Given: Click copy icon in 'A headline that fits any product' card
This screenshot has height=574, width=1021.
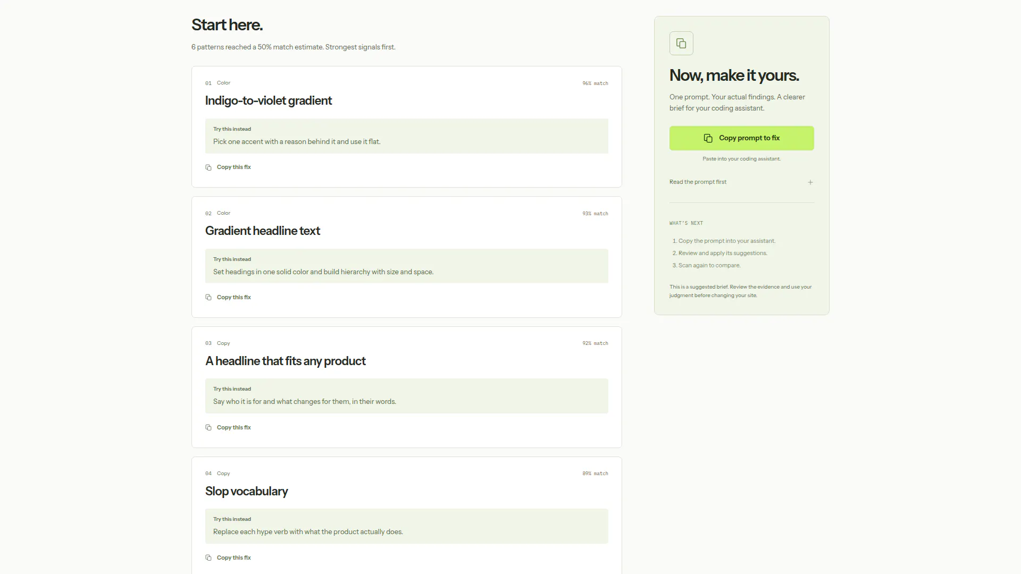Looking at the screenshot, I should (208, 428).
